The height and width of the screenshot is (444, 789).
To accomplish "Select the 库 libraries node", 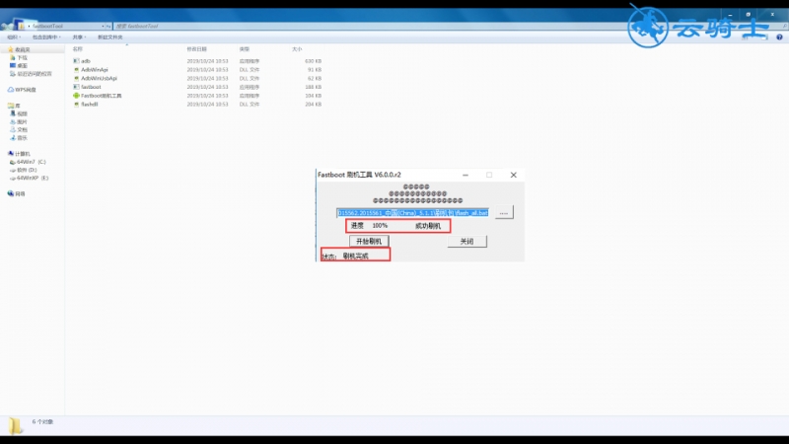I will click(14, 106).
